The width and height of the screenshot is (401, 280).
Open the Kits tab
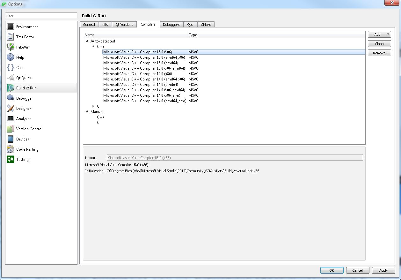point(105,25)
